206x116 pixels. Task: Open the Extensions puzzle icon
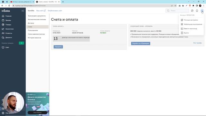(193, 6)
